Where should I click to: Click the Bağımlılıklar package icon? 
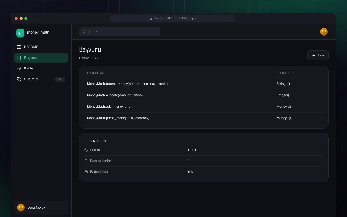point(86,172)
